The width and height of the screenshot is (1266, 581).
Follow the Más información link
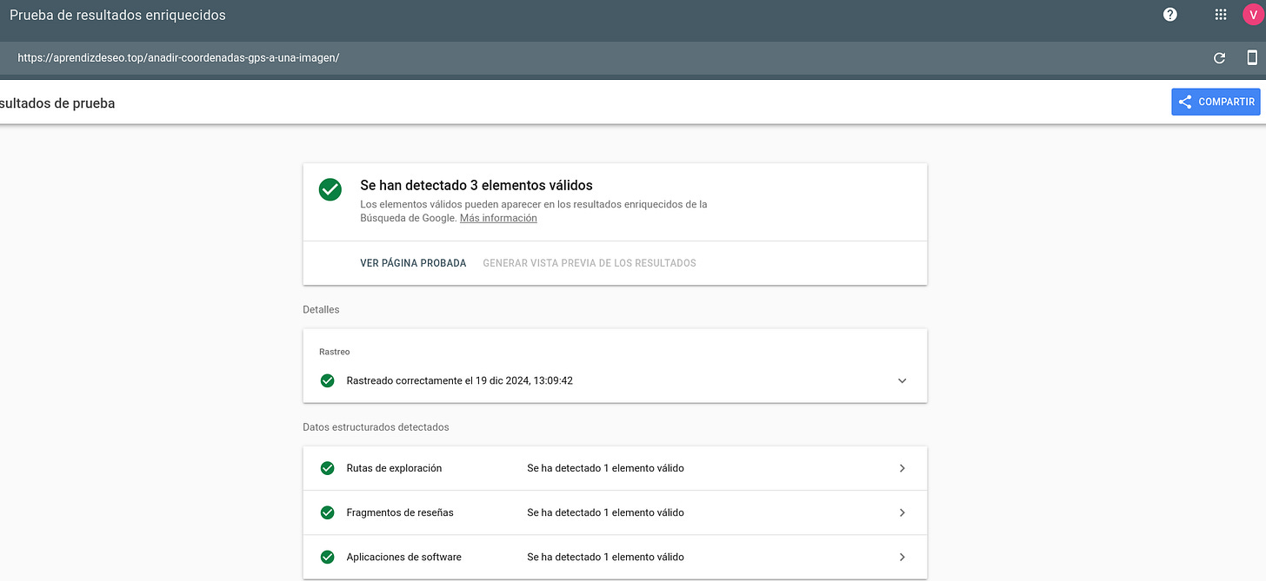coord(498,218)
